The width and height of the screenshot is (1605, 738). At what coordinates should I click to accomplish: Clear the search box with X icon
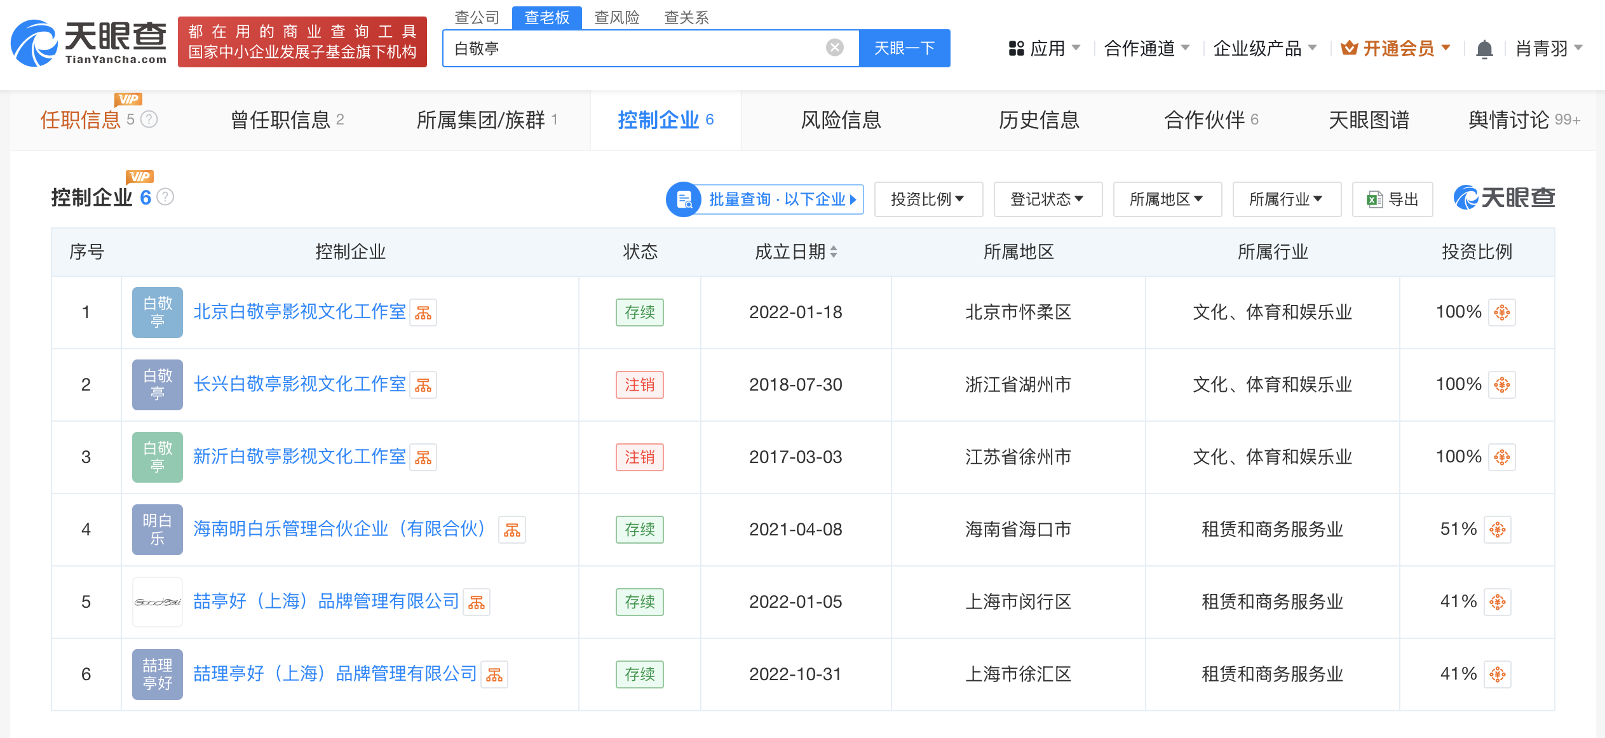point(834,48)
